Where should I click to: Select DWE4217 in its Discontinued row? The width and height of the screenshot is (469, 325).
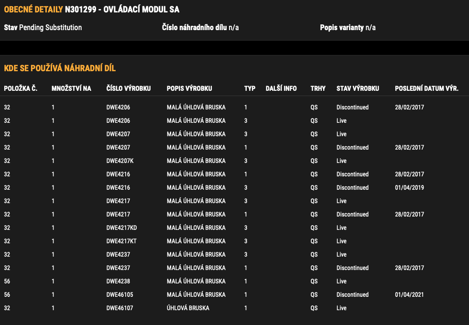pos(118,215)
